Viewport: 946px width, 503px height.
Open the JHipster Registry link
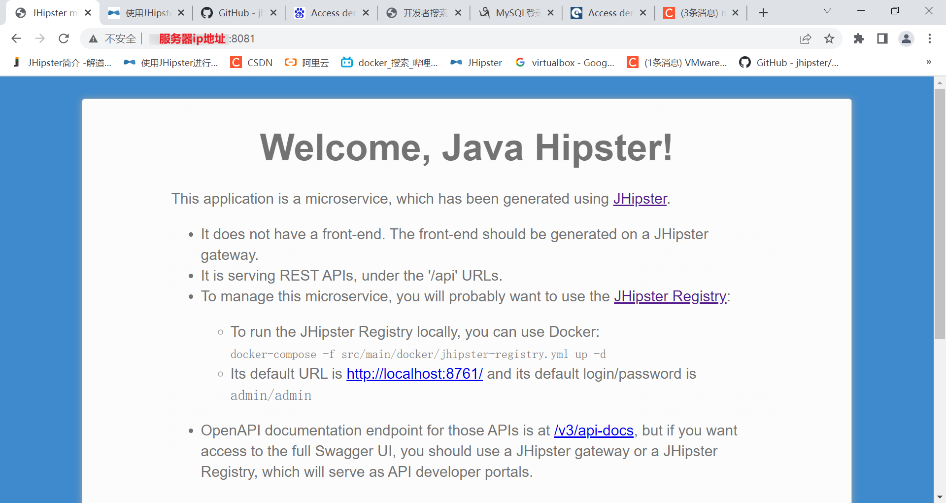pos(670,296)
